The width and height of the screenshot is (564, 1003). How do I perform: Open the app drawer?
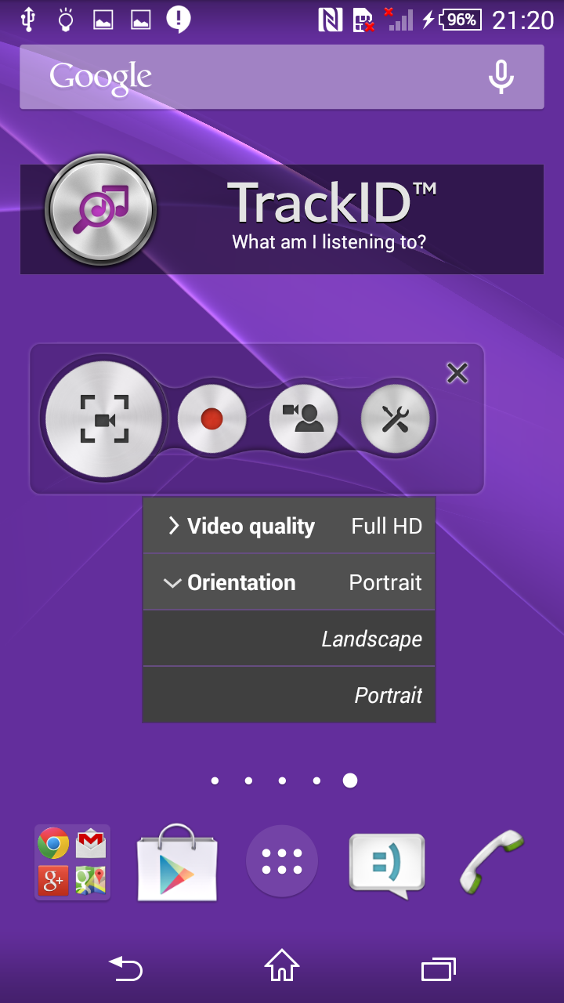tap(282, 860)
